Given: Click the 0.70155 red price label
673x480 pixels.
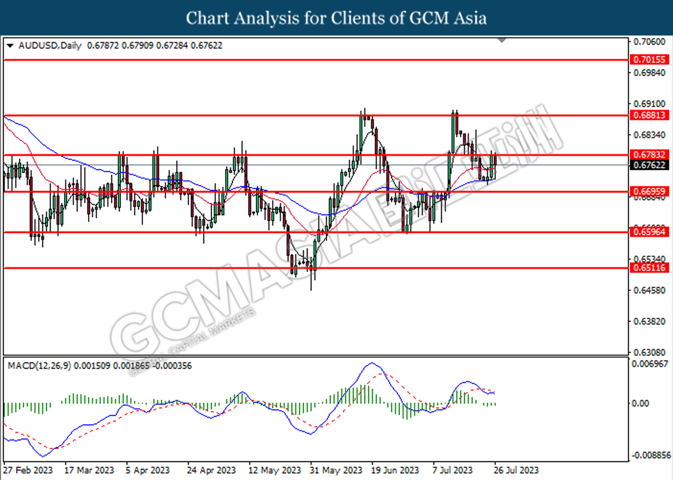Looking at the screenshot, I should click(x=649, y=60).
